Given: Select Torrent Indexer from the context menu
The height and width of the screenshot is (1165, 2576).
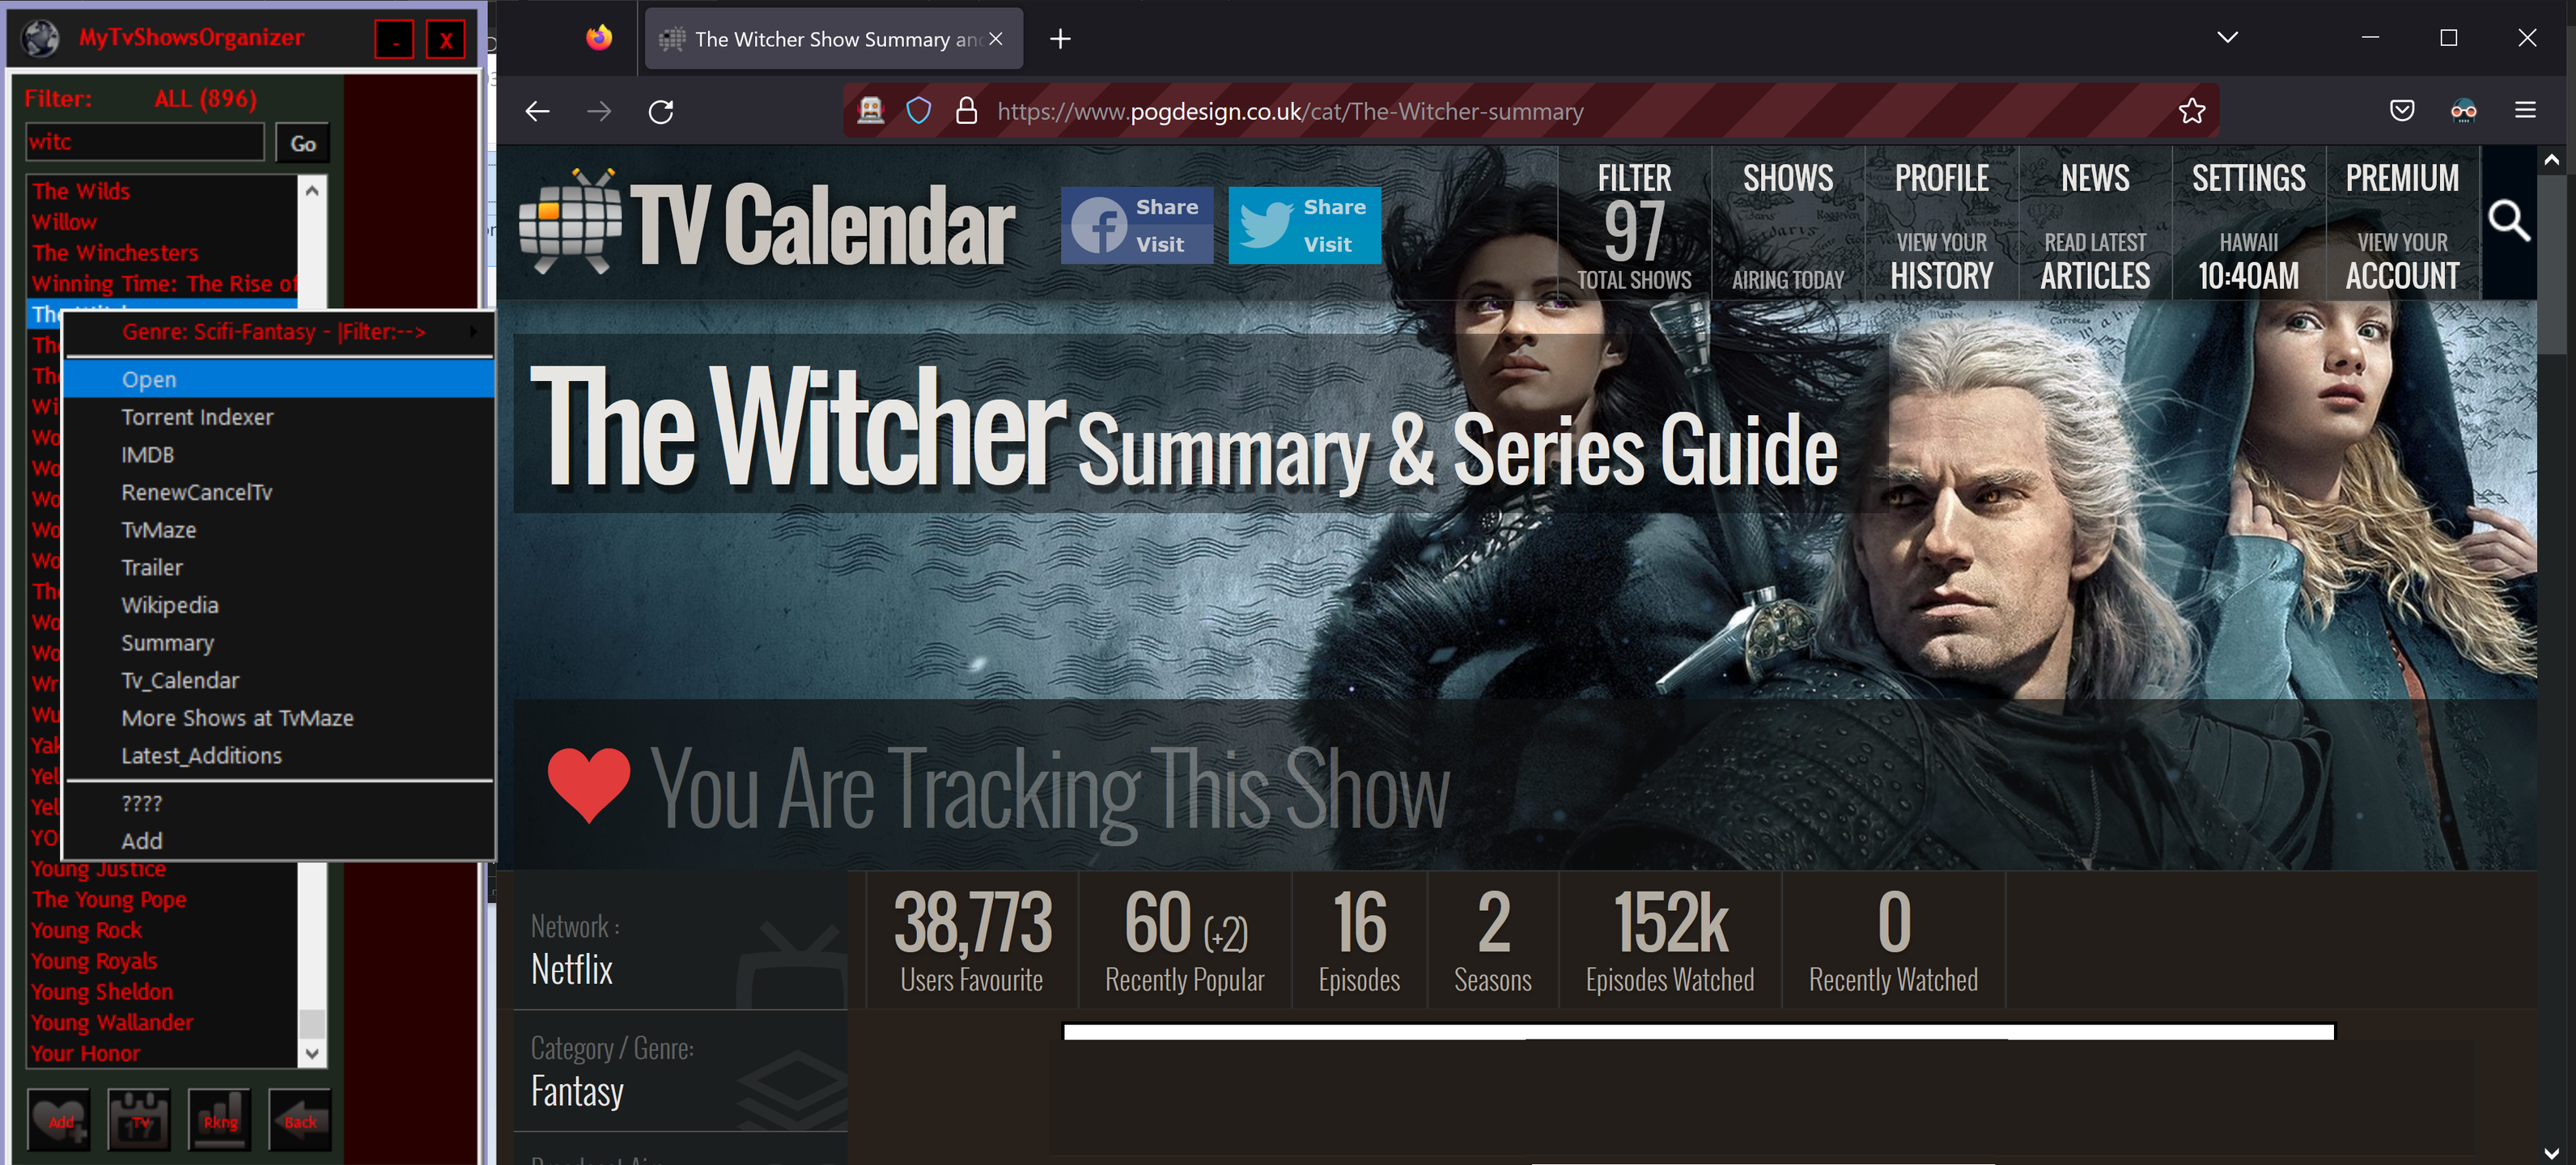Looking at the screenshot, I should coord(197,417).
